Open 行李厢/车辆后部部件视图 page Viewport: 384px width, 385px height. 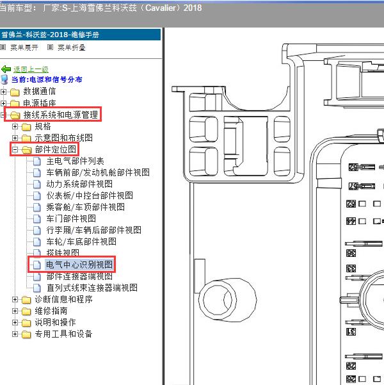click(x=93, y=230)
